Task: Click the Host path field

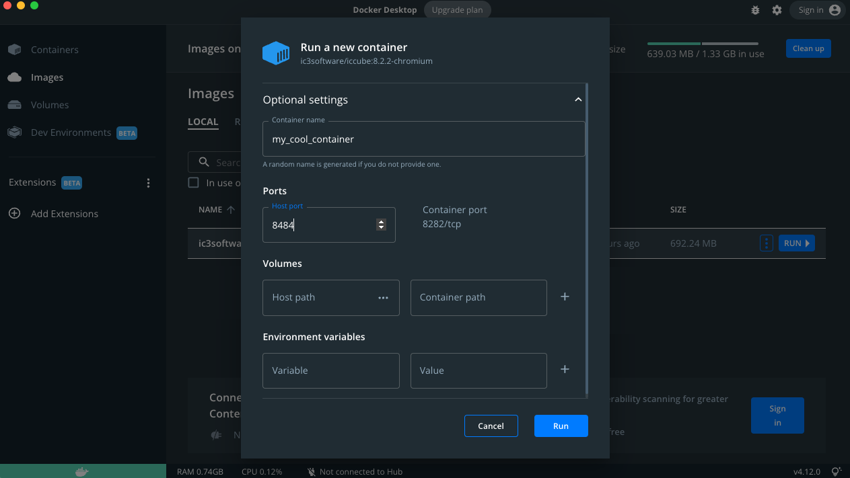Action: (x=330, y=298)
